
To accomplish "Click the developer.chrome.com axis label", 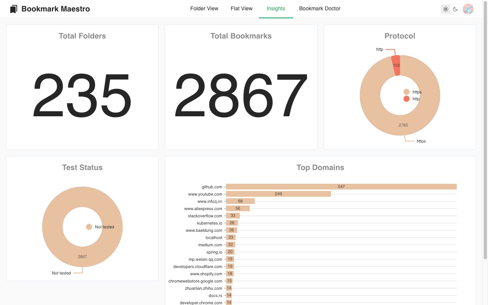I will [201, 303].
